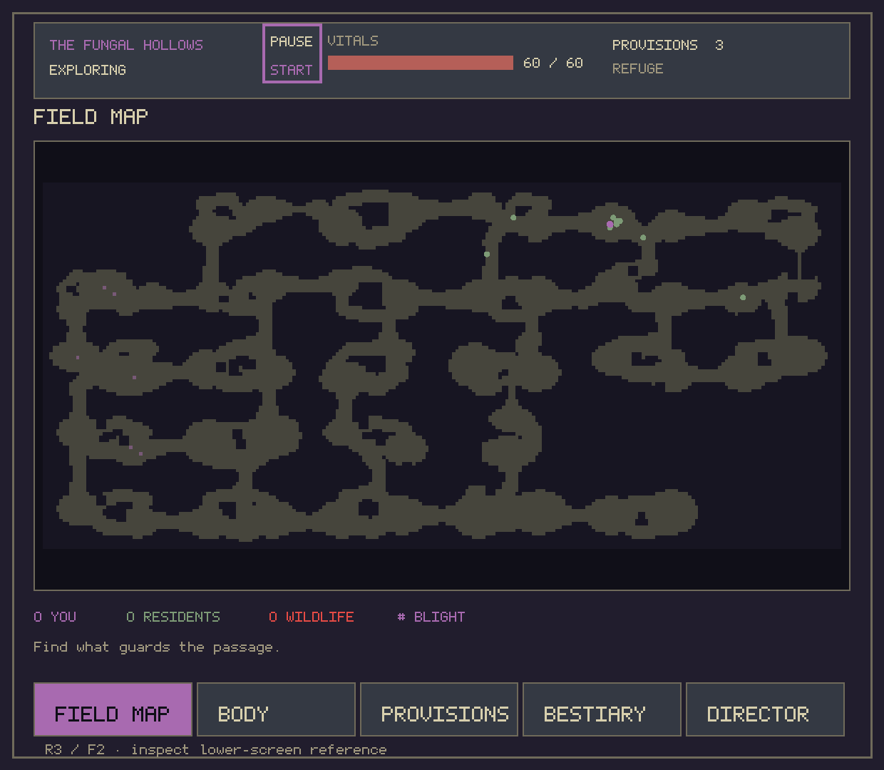
Task: Open the Field Map tab
Action: click(x=113, y=709)
